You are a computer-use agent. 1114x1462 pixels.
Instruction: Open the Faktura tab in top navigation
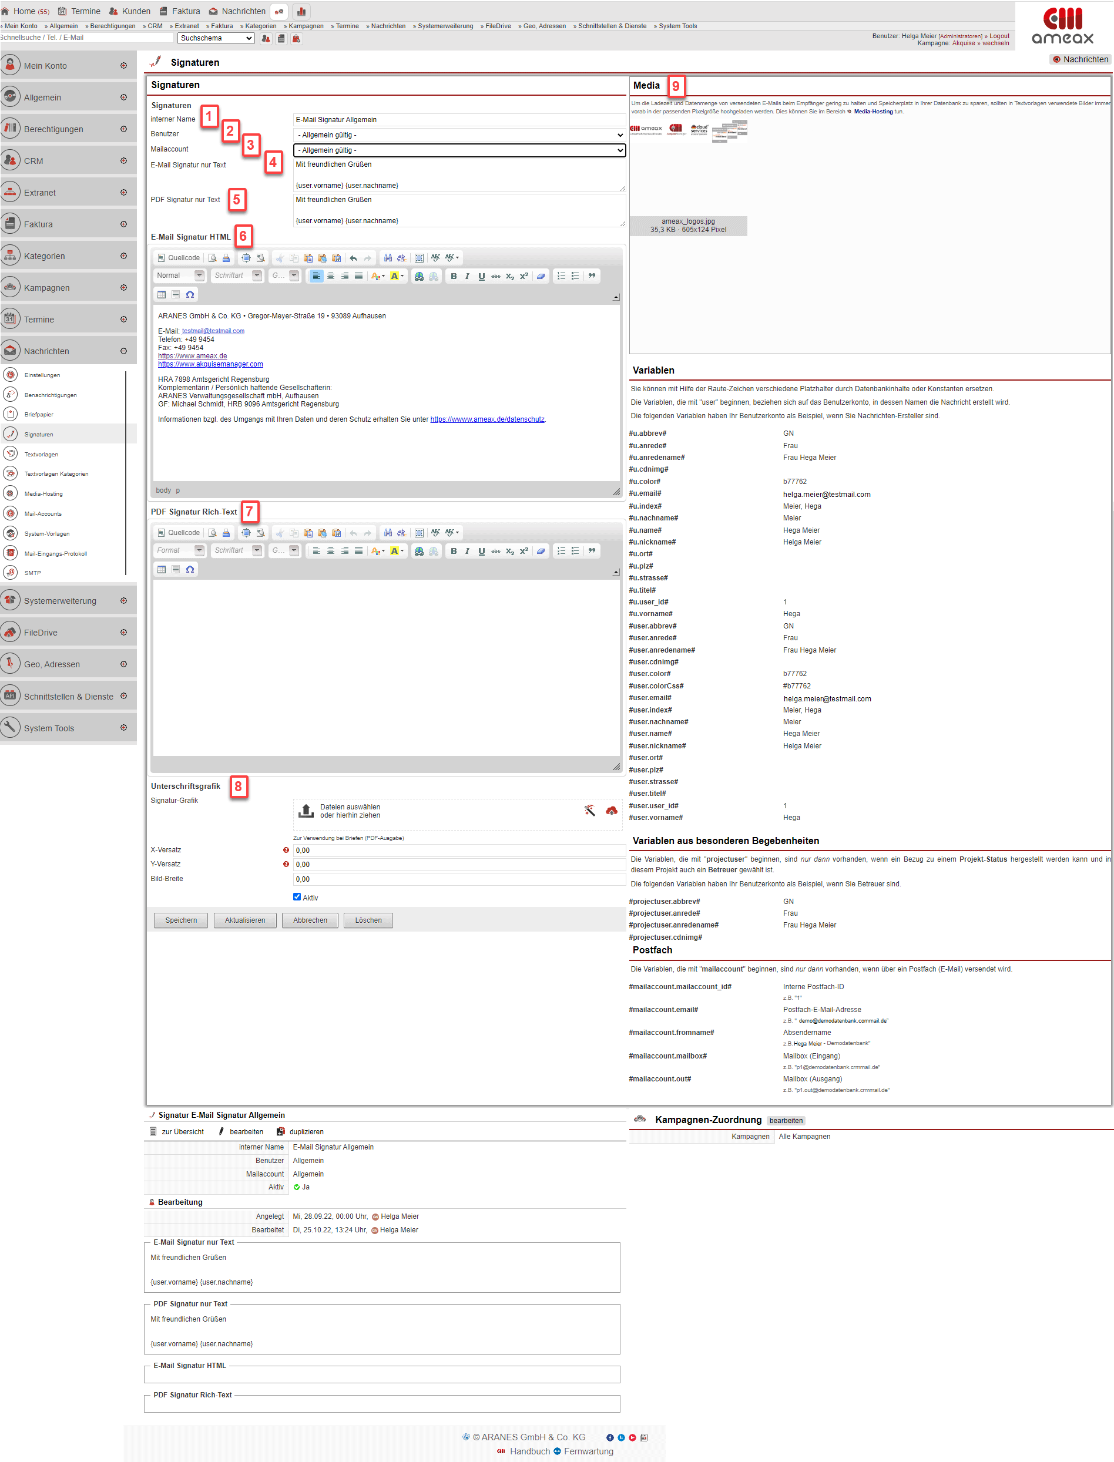tap(180, 11)
